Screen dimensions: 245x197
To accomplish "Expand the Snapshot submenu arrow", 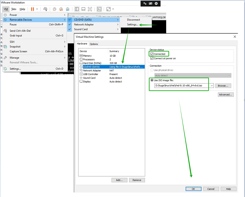I will pos(64,47).
